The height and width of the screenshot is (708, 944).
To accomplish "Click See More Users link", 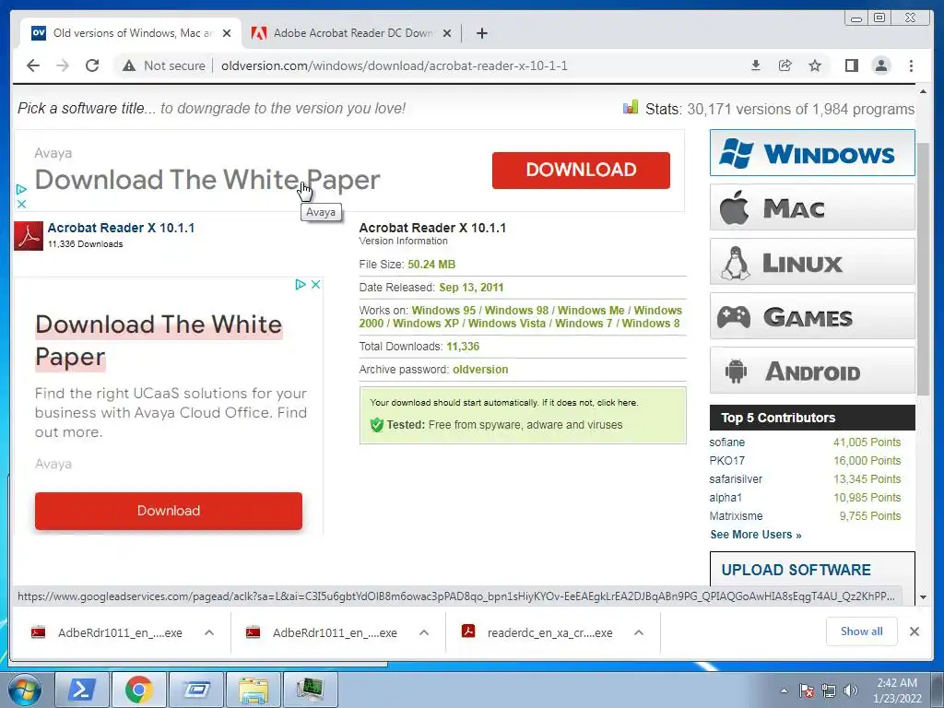I will point(756,535).
